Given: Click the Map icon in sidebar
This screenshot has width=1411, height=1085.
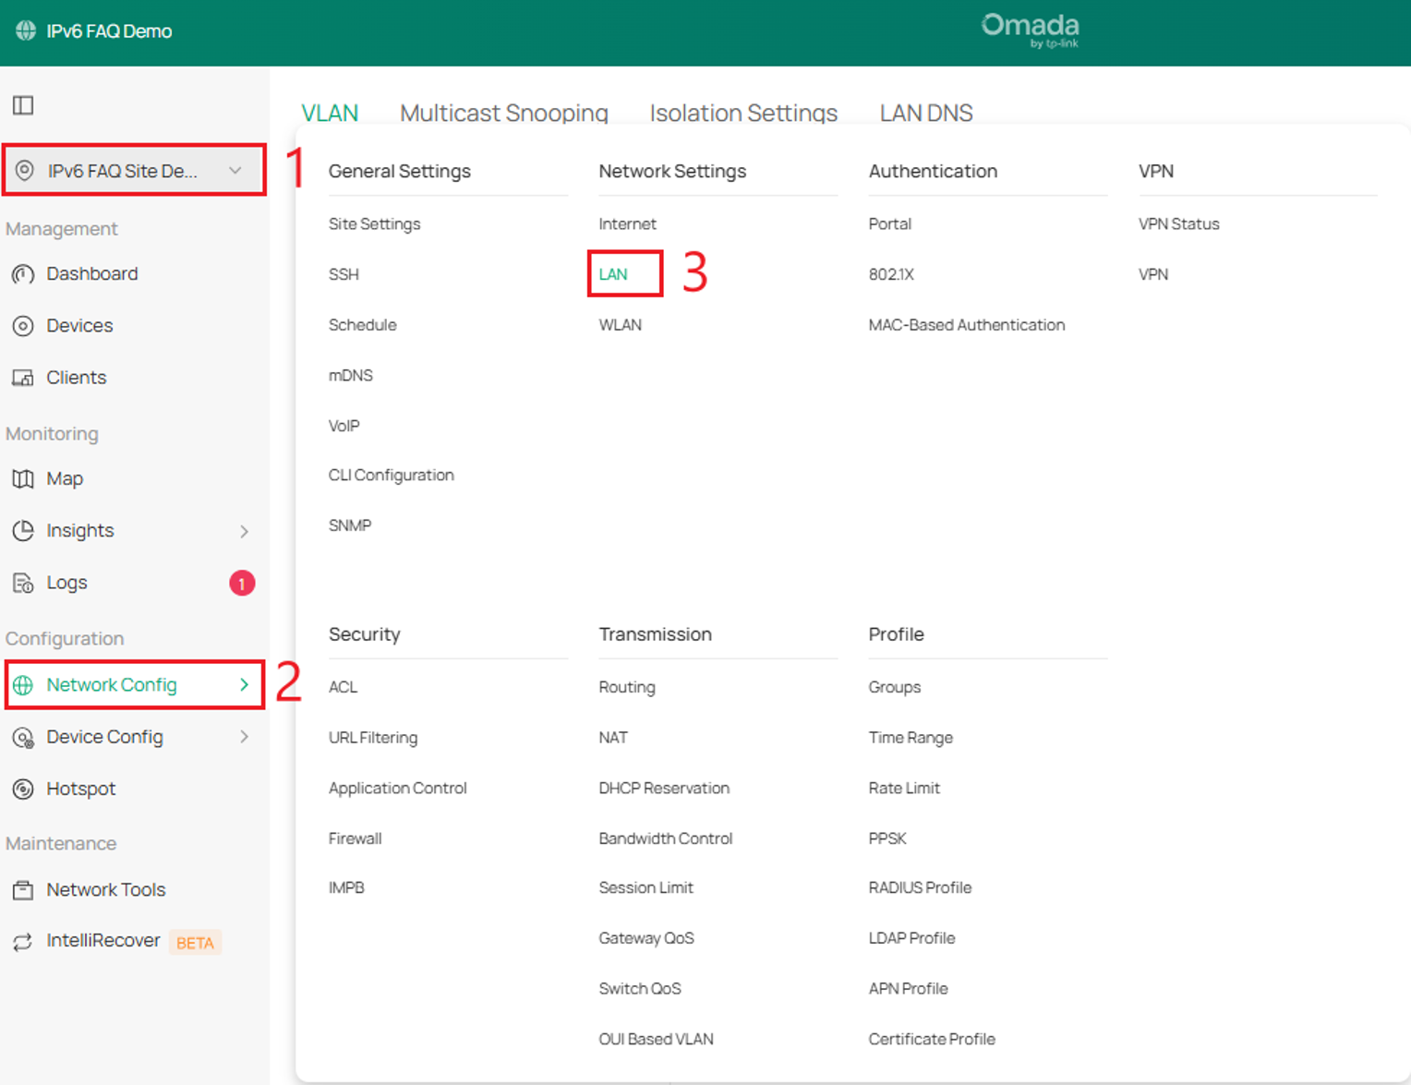Looking at the screenshot, I should pos(23,479).
